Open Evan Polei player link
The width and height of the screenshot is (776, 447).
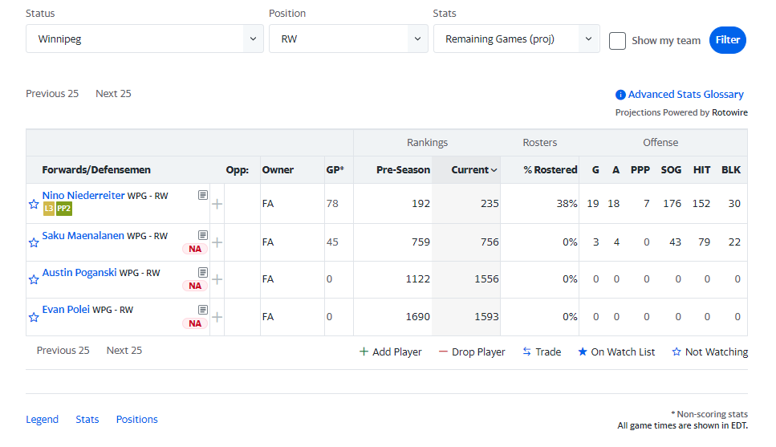coord(66,310)
